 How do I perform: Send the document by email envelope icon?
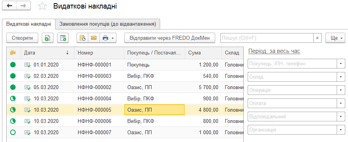pos(94,38)
